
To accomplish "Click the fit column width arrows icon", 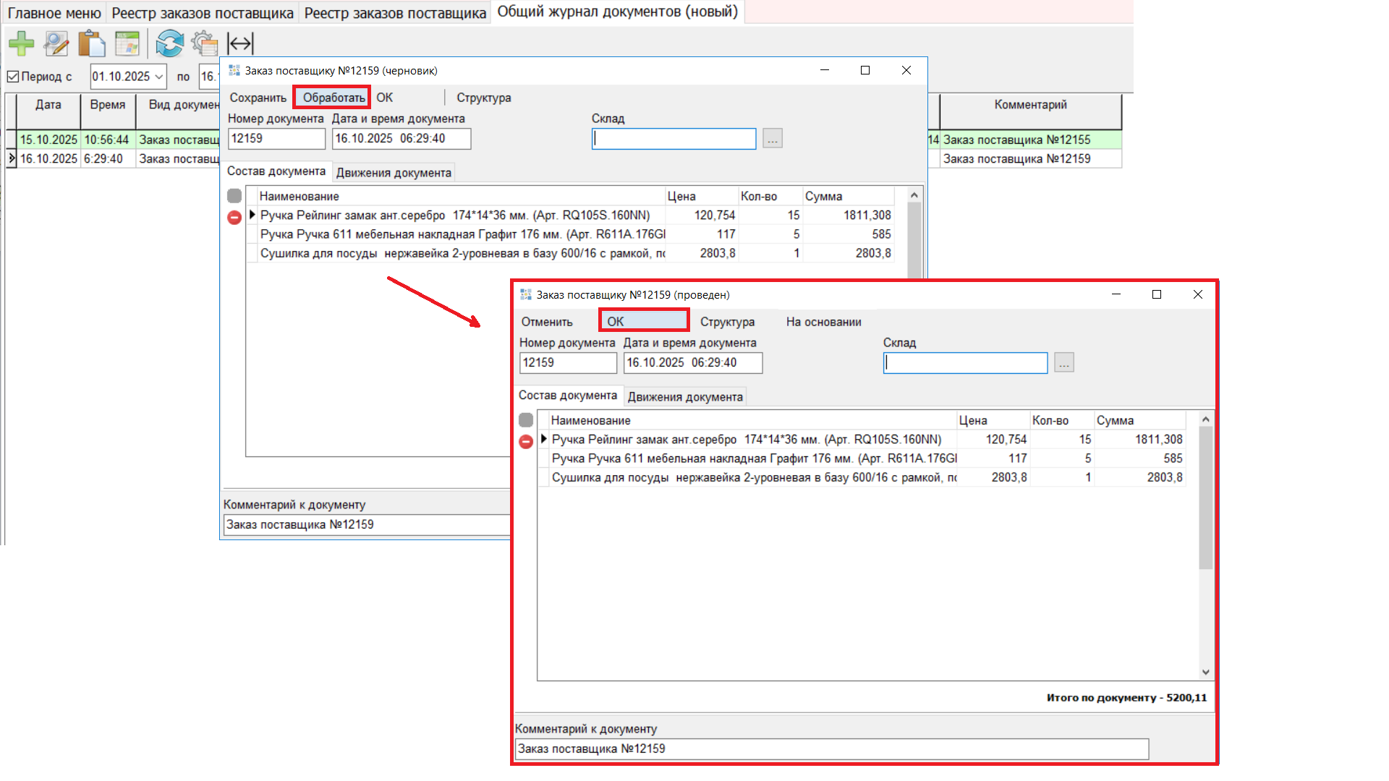I will pyautogui.click(x=240, y=43).
